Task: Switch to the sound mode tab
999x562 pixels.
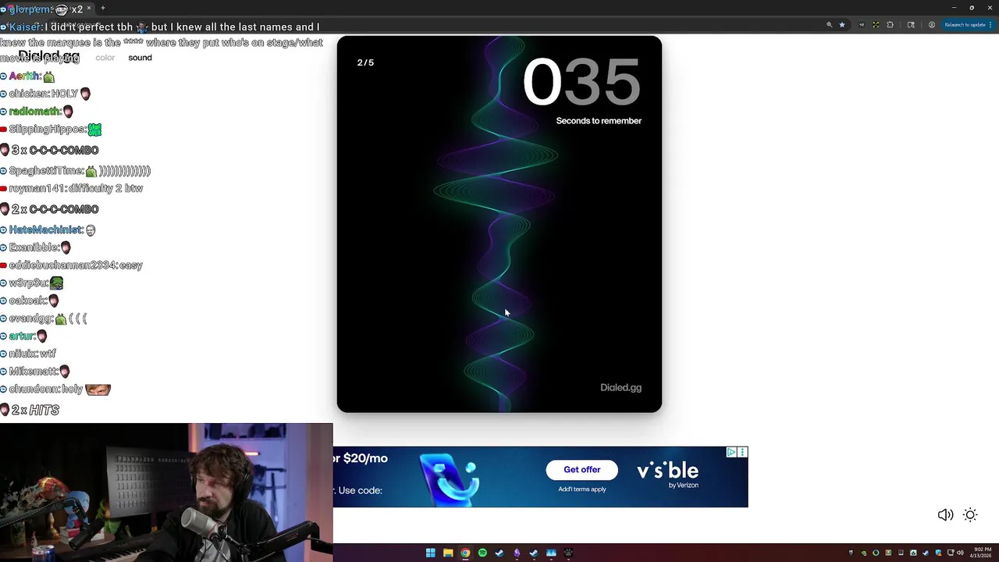Action: click(x=140, y=58)
